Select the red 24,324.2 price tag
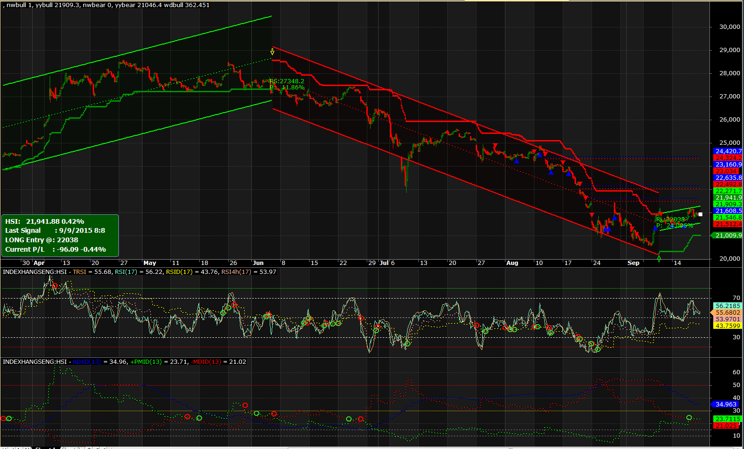 [728, 158]
